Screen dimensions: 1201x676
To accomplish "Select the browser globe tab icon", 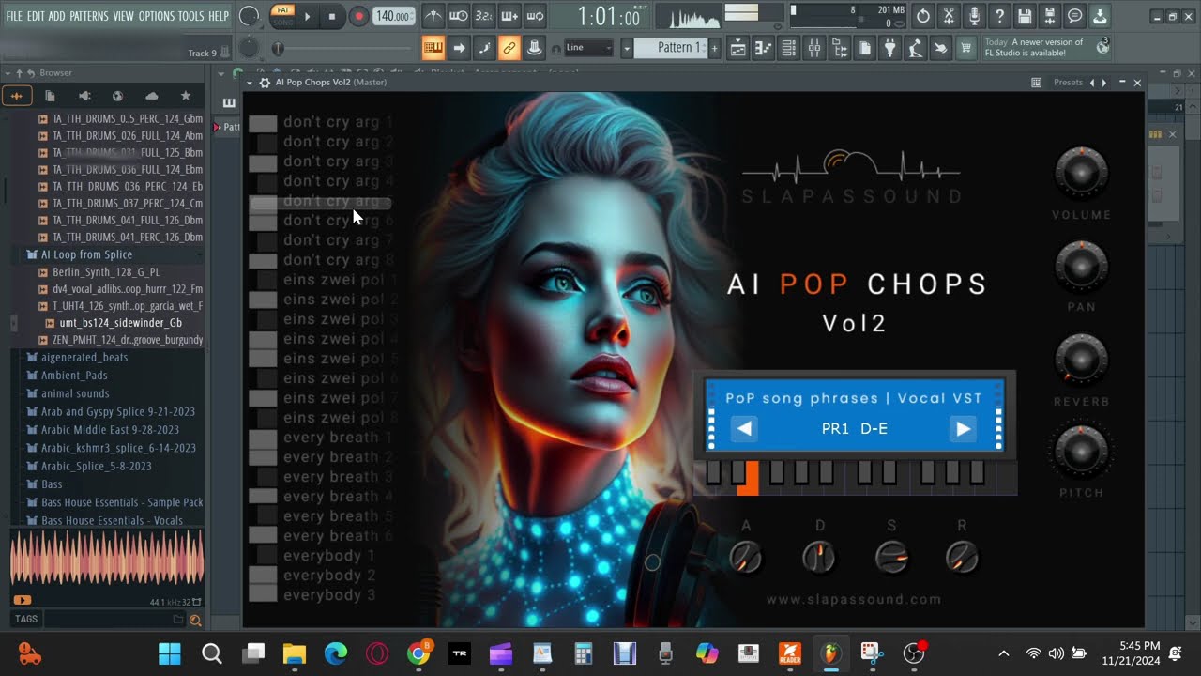I will pyautogui.click(x=117, y=96).
